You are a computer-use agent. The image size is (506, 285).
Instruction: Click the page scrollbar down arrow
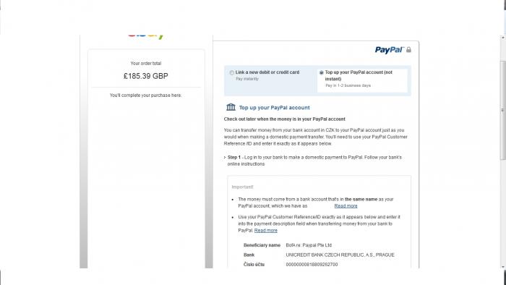pos(503,267)
